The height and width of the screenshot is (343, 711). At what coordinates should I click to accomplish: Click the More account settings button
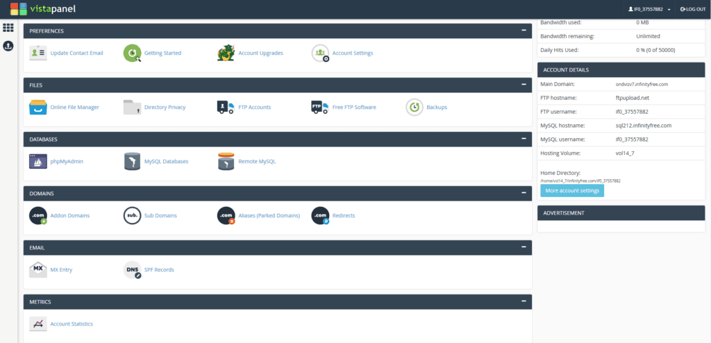[572, 190]
